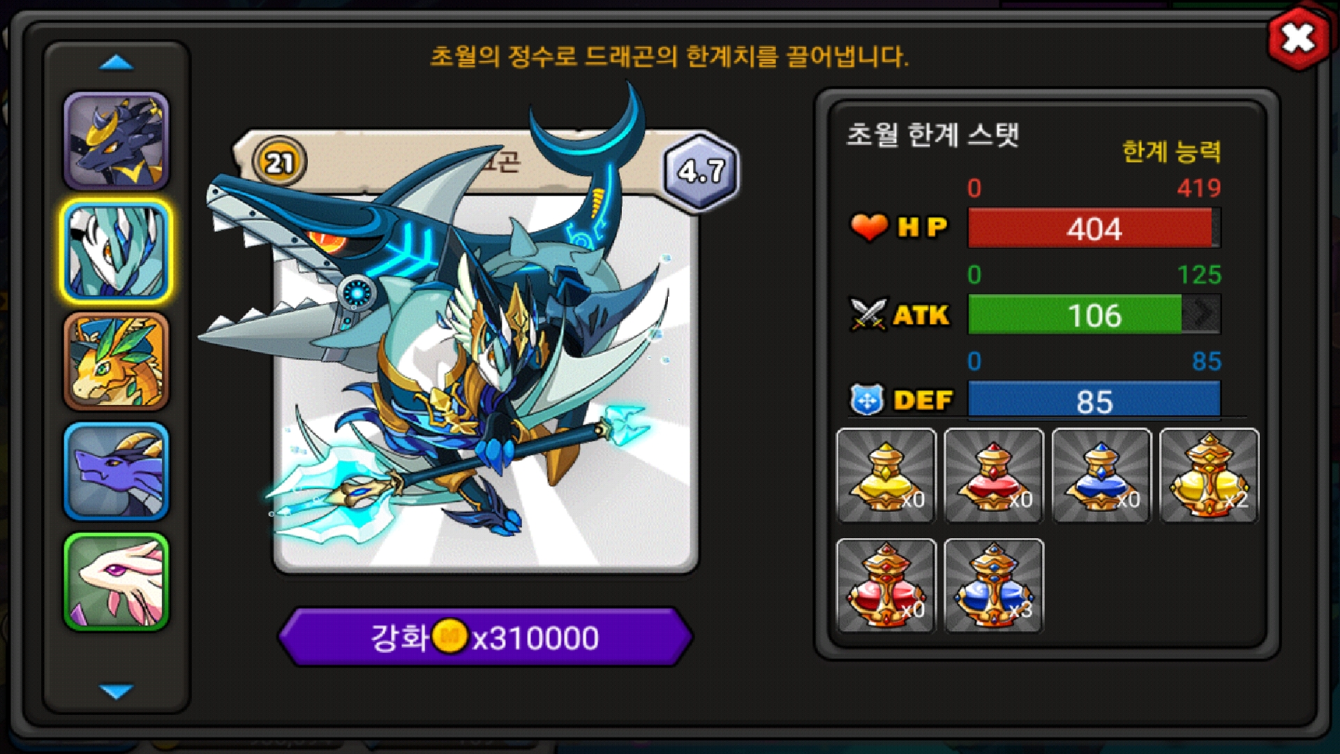Viewport: 1340px width, 754px height.
Task: Choose the dark blue moon dragon portrait
Action: click(117, 142)
